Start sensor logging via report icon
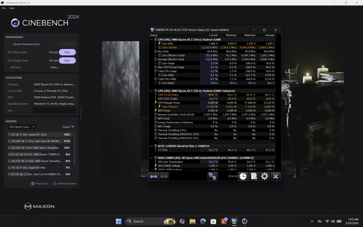The height and width of the screenshot is (227, 363). 254,176
